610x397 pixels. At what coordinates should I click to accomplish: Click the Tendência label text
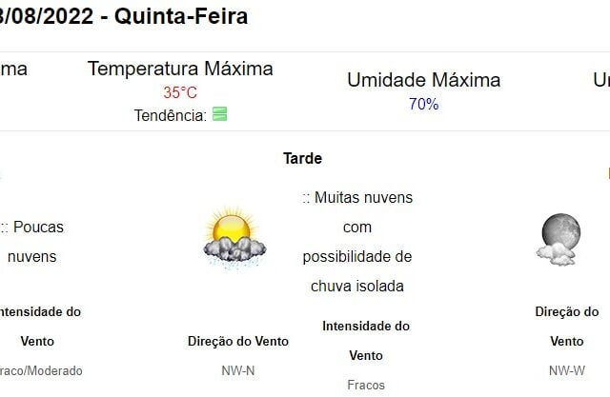coord(171,116)
